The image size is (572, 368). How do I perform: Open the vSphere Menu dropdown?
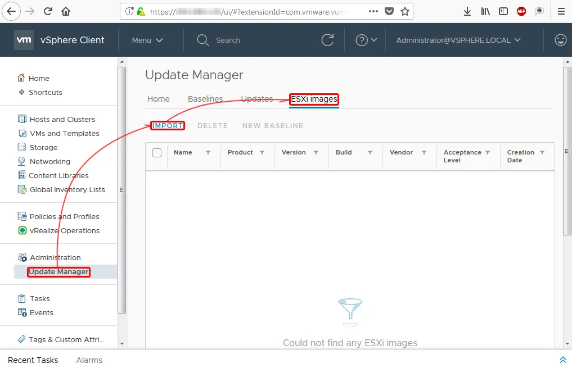[147, 40]
